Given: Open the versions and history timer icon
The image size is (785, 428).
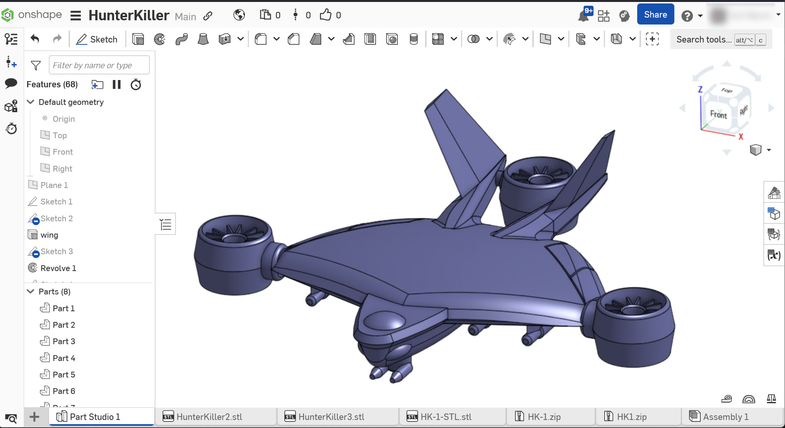Looking at the screenshot, I should (11, 129).
